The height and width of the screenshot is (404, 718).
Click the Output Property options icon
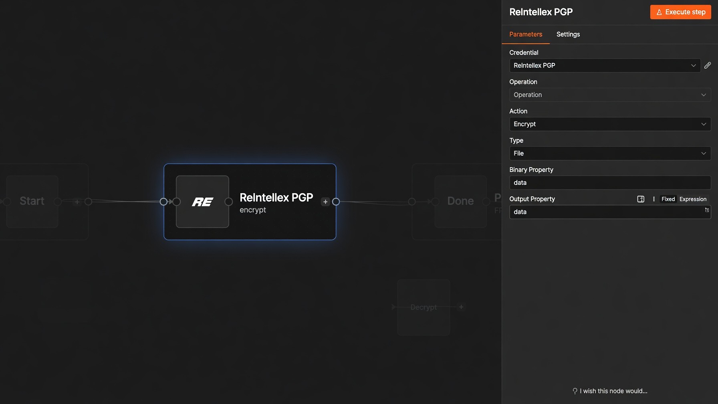tap(641, 199)
